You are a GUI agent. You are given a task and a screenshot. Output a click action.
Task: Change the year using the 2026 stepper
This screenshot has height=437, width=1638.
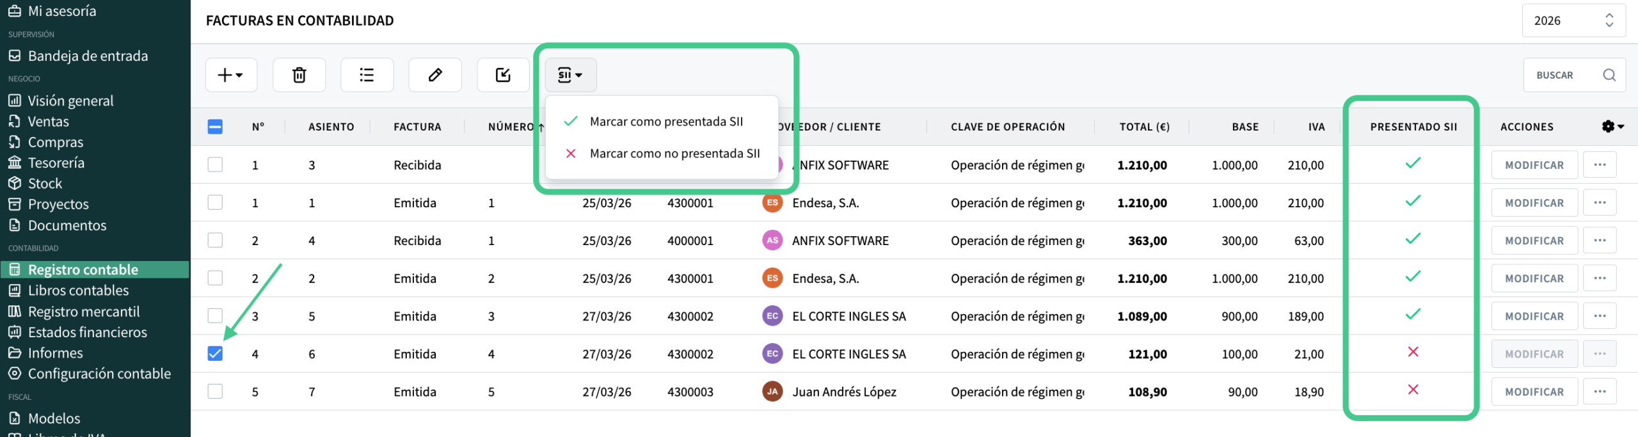pyautogui.click(x=1609, y=20)
